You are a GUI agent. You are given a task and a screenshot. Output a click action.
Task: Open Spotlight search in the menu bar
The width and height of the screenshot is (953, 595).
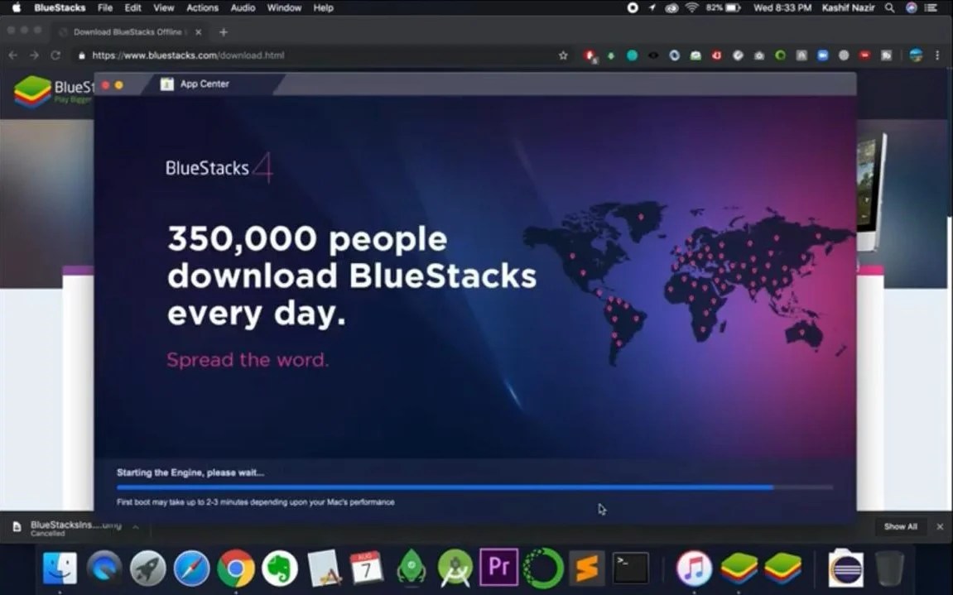point(889,8)
